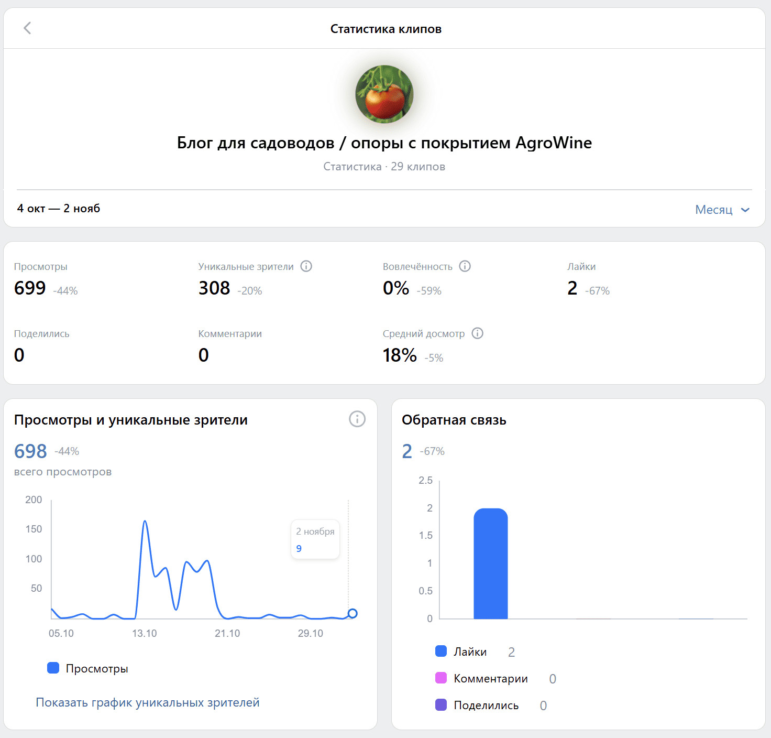Image resolution: width=771 pixels, height=738 pixels.
Task: Open info icon next to Вовлечённость
Action: coord(465,266)
